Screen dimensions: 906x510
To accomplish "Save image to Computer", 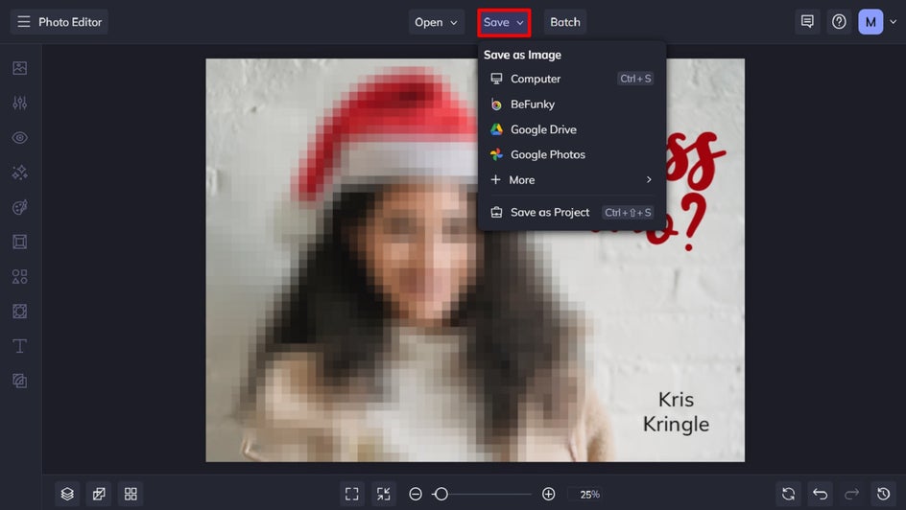I will tap(571, 79).
